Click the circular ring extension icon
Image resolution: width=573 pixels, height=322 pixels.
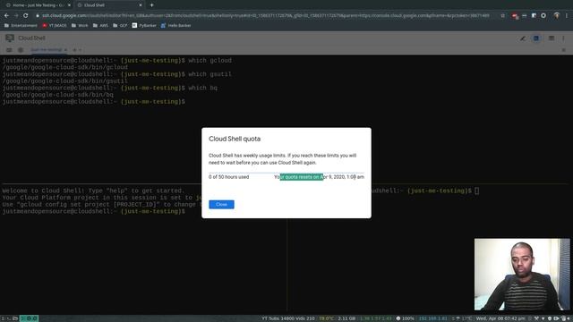[543, 16]
